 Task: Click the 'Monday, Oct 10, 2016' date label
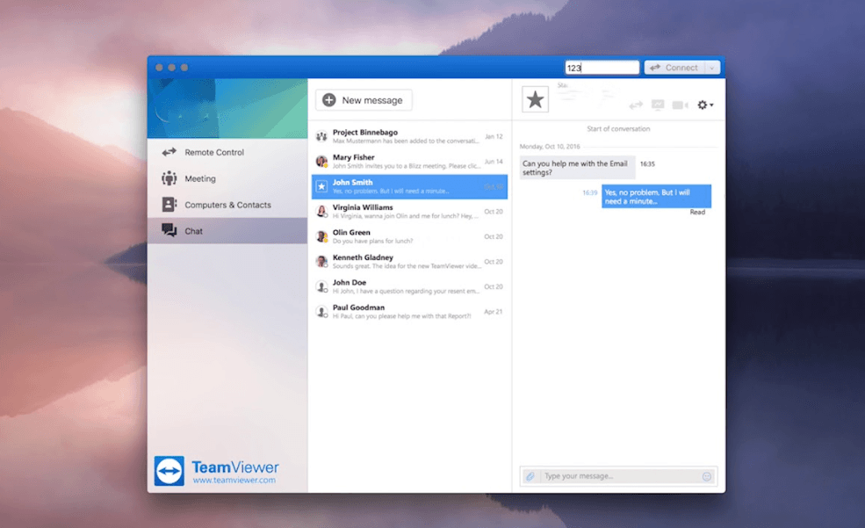[550, 147]
